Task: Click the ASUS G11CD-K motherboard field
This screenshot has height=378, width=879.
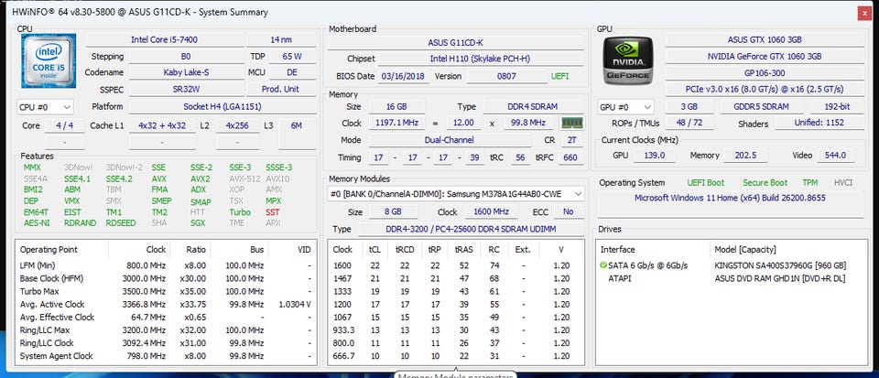Action: (x=455, y=43)
